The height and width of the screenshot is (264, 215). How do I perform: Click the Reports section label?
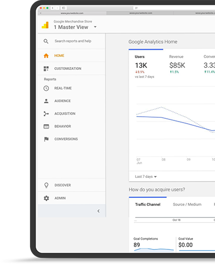click(x=50, y=79)
